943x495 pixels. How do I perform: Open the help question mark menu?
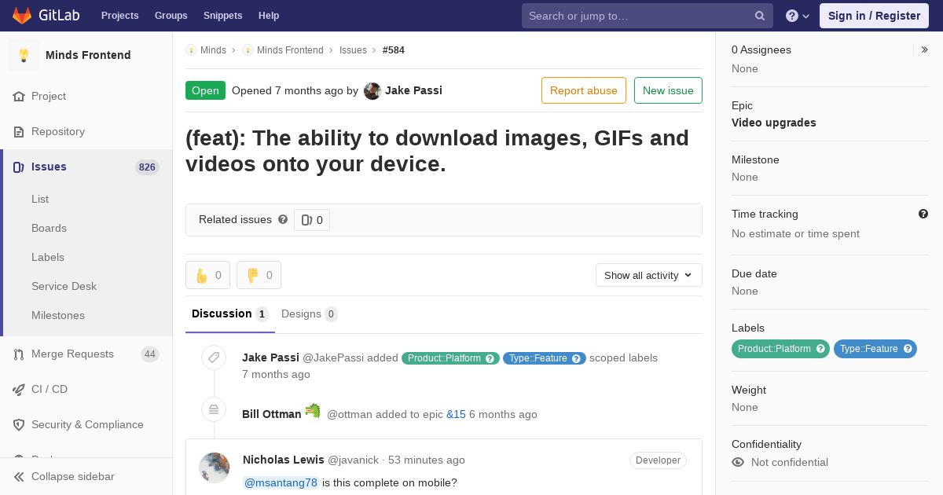(x=798, y=16)
